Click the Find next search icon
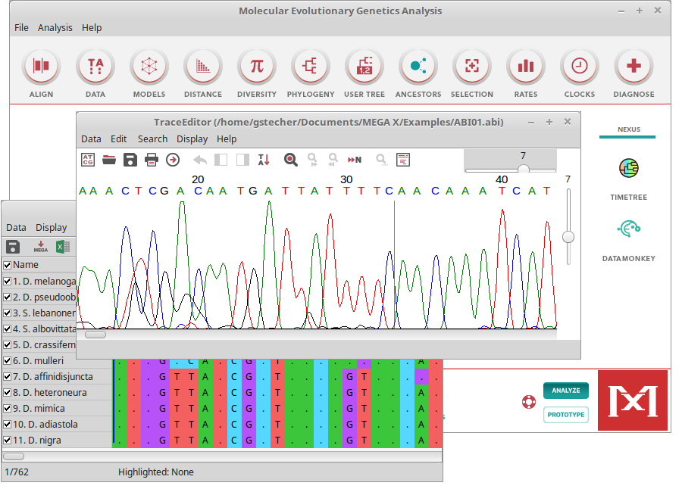The image size is (682, 492). (312, 160)
